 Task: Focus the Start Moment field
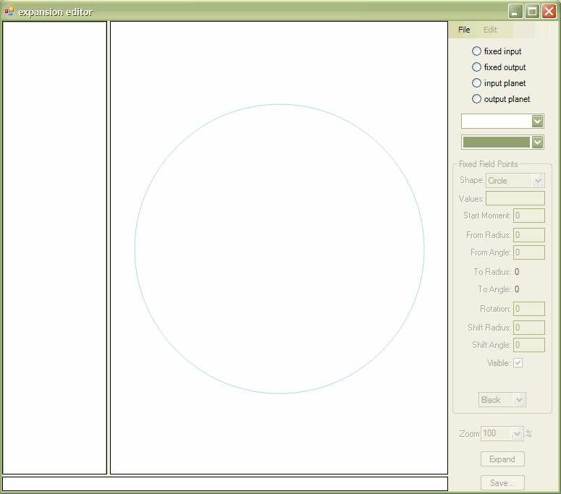coord(529,216)
